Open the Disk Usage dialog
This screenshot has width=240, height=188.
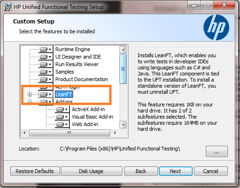click(x=91, y=171)
